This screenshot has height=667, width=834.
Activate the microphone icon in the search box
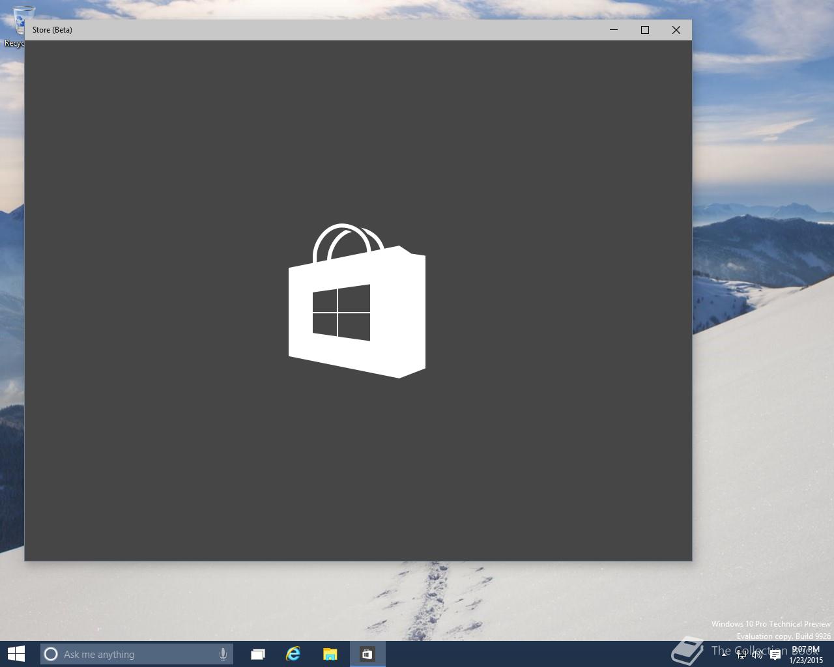(x=223, y=654)
